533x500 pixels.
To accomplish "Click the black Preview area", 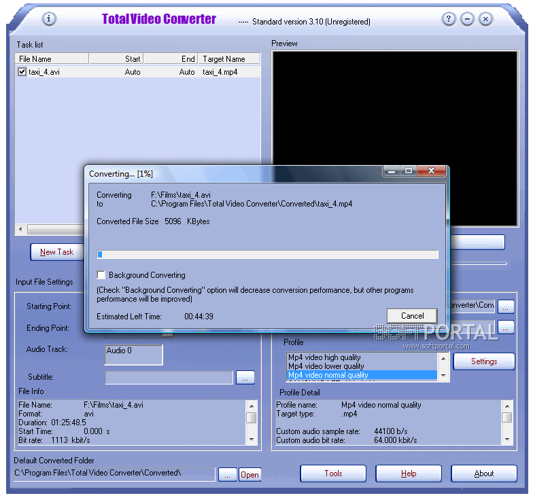I will pyautogui.click(x=395, y=139).
